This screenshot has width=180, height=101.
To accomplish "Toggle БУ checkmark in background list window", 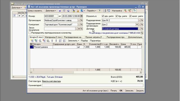I will coord(23,16).
